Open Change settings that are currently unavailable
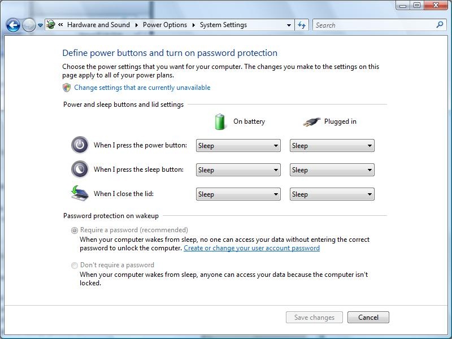Screen dimensions: 452x339 tap(142, 88)
